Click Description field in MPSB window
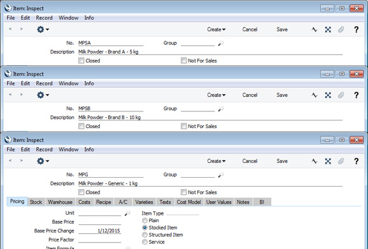Image resolution: width=368 pixels, height=249 pixels. point(210,117)
